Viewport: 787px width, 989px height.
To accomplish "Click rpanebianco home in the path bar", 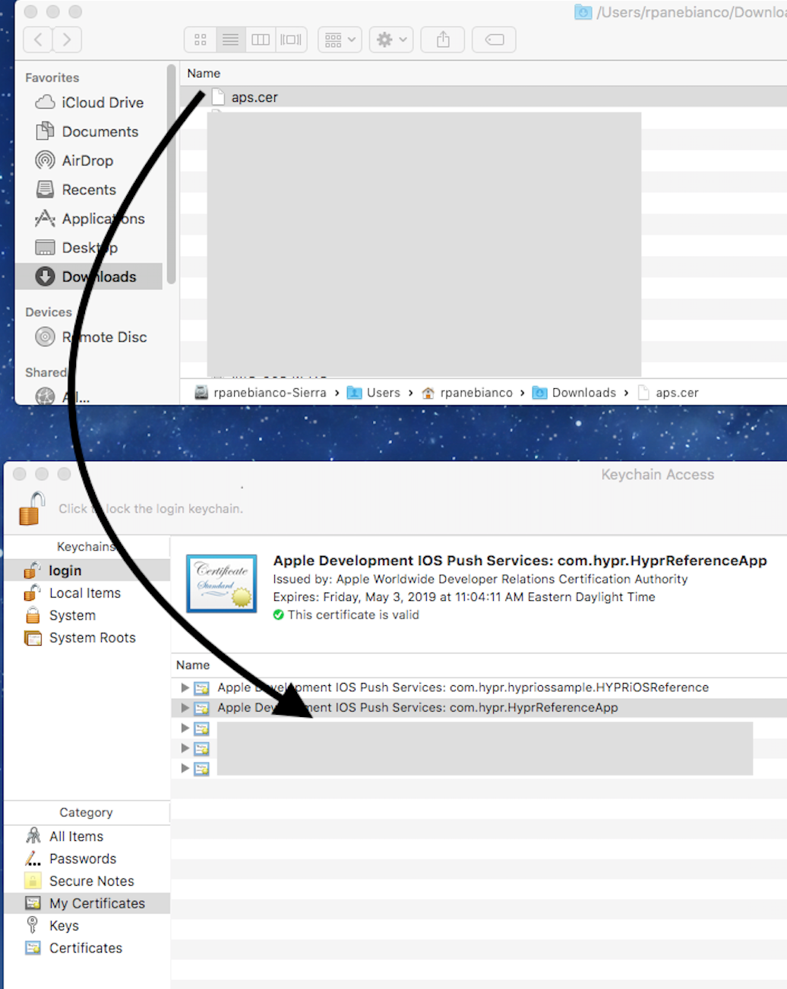I will [467, 393].
